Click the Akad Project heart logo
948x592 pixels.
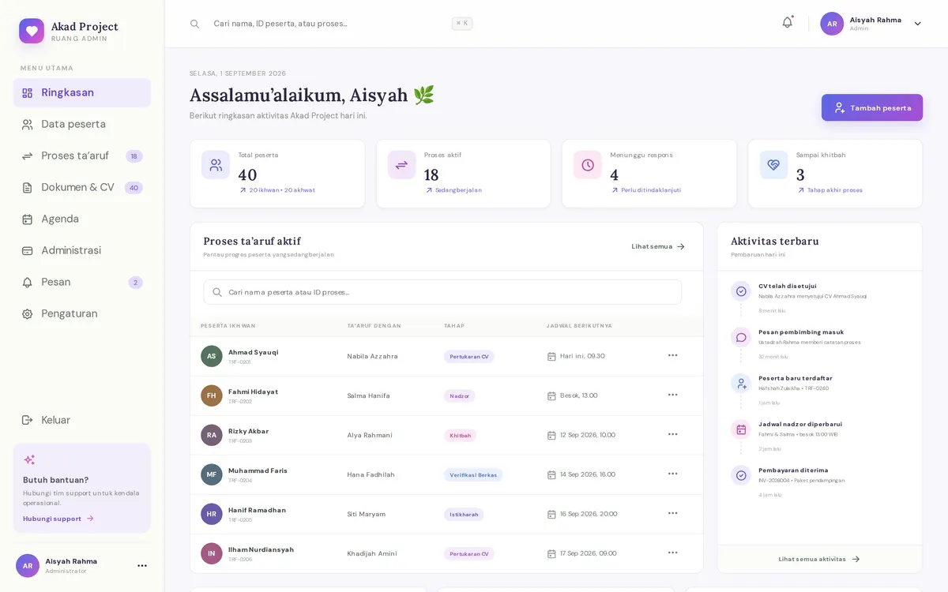click(x=32, y=31)
